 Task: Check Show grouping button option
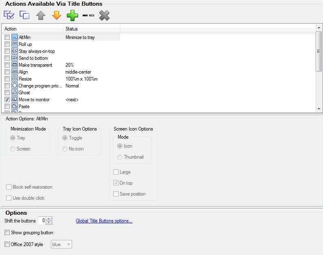(7, 232)
